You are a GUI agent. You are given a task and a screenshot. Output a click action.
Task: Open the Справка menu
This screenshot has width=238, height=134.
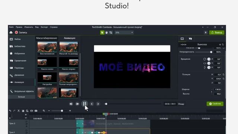coord(54,27)
